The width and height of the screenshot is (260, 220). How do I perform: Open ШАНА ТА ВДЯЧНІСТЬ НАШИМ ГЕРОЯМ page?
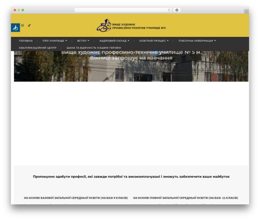[x=94, y=48]
